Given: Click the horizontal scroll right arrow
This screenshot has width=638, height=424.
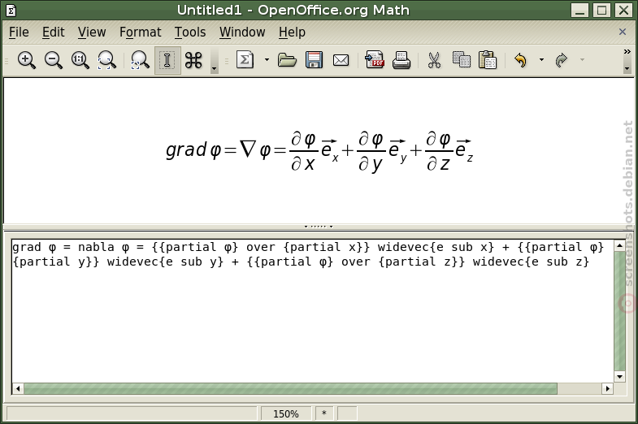Looking at the screenshot, I should (607, 388).
